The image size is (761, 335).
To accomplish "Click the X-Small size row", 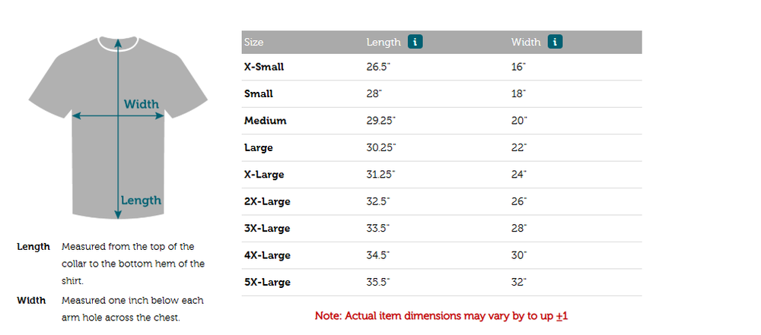I will (441, 67).
